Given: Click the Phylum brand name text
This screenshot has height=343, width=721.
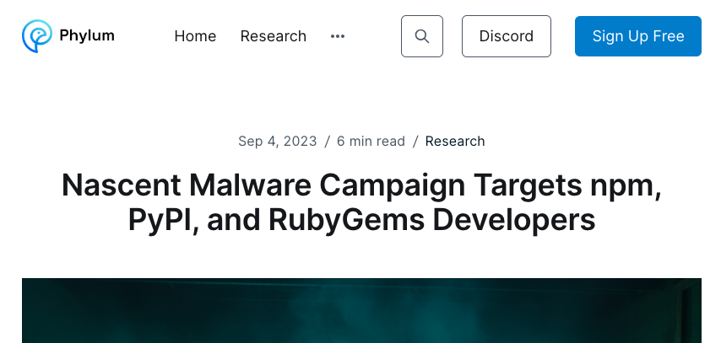Looking at the screenshot, I should (86, 35).
